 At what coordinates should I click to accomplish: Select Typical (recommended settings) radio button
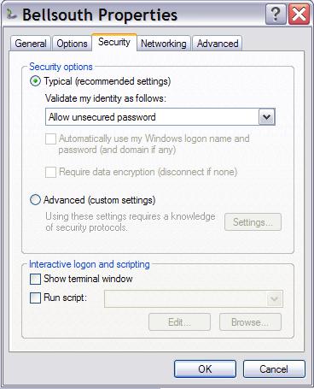click(35, 81)
